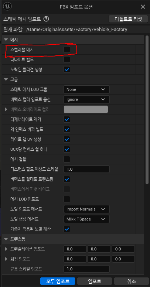
Task: Click first 트랜슬레이션 임포트 value field
Action: tap(75, 249)
